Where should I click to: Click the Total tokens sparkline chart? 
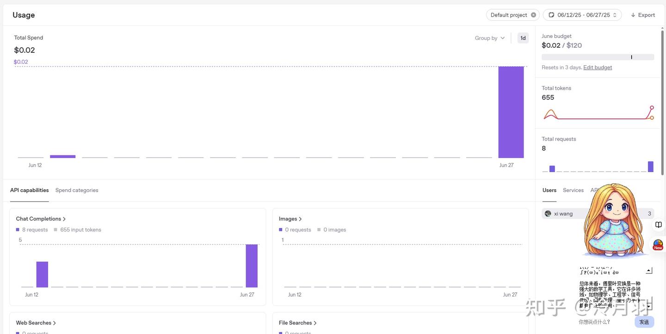pyautogui.click(x=598, y=113)
